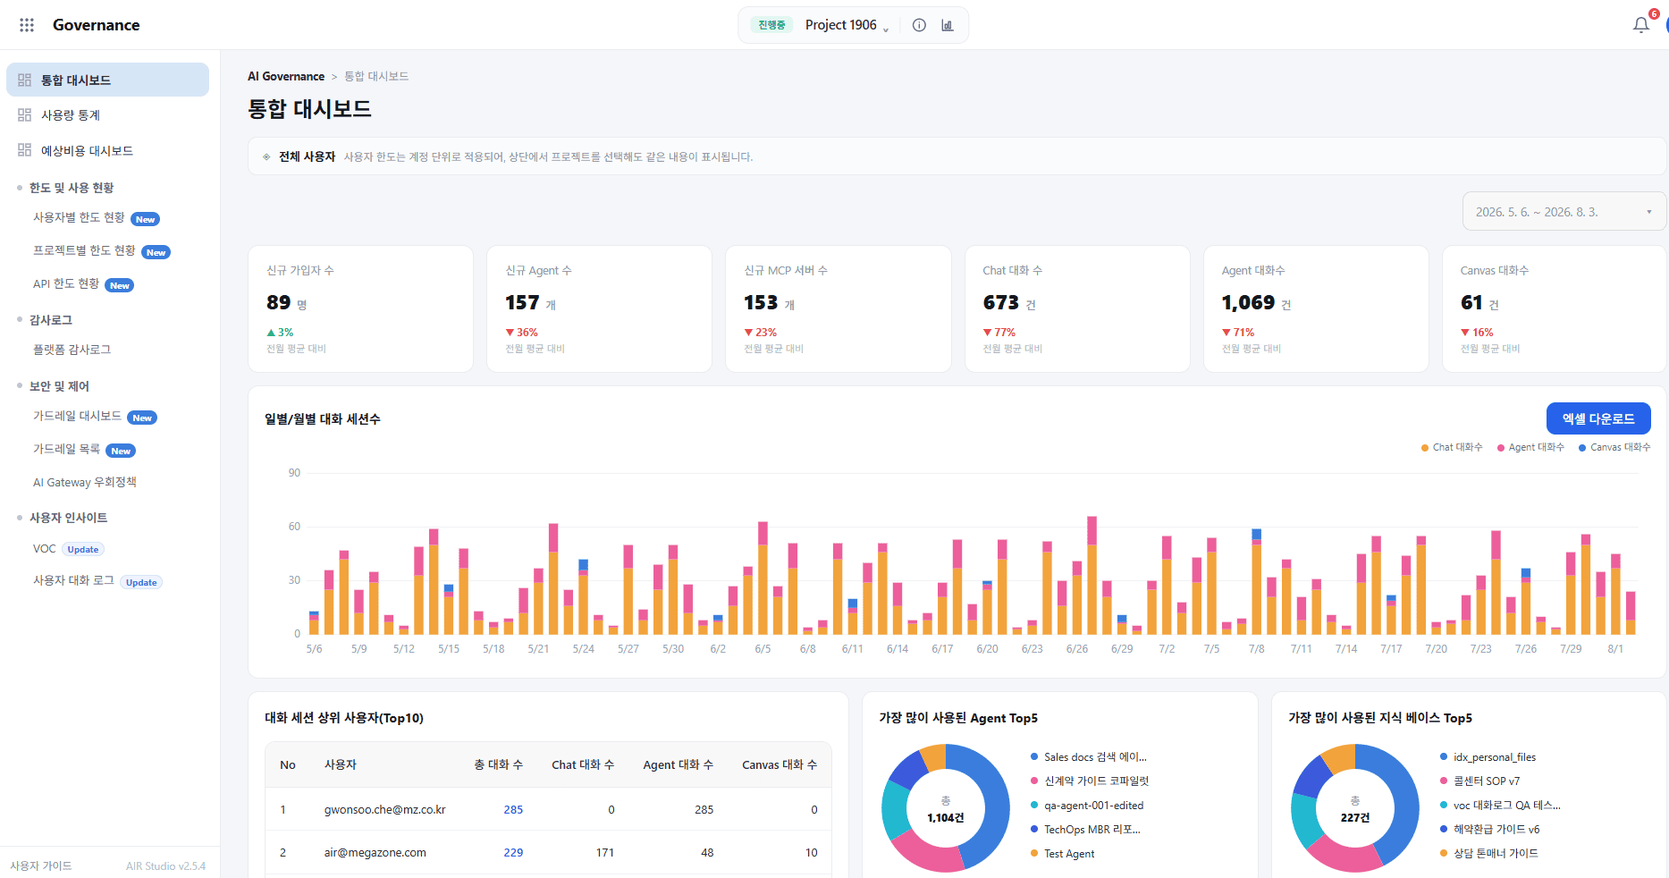The height and width of the screenshot is (878, 1669).
Task: Click the 엑셀 다운로드 button
Action: (x=1598, y=418)
